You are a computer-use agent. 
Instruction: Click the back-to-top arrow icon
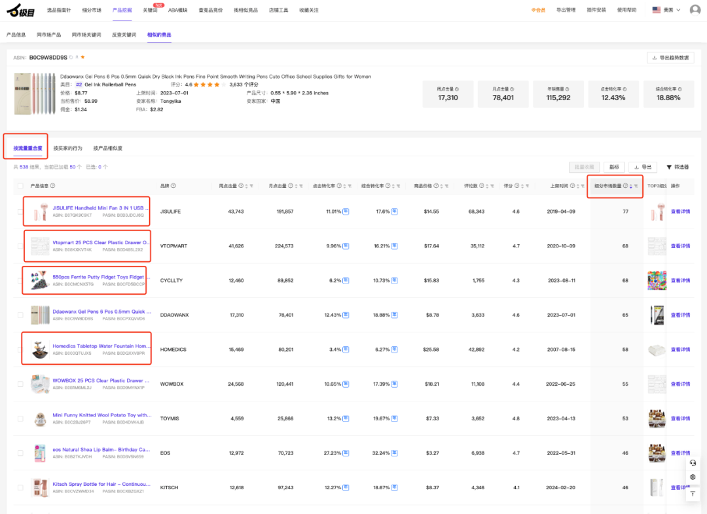point(693,494)
